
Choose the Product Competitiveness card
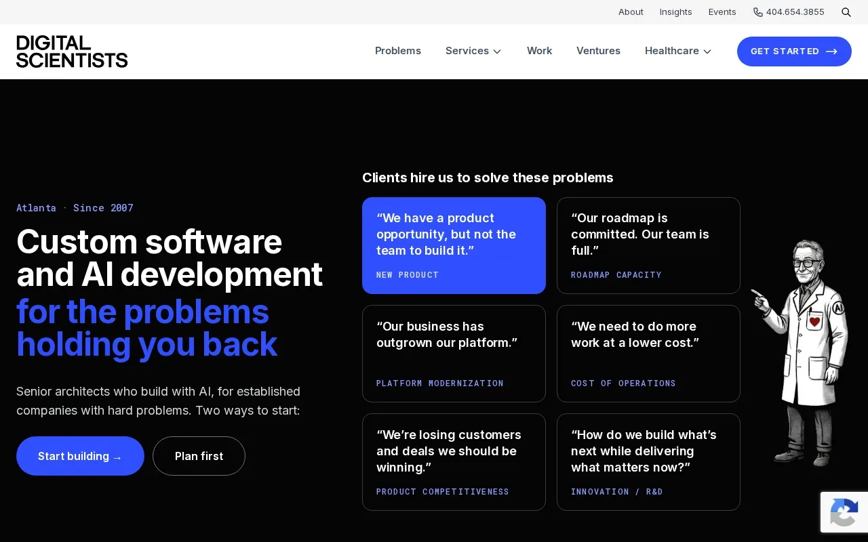coord(454,462)
